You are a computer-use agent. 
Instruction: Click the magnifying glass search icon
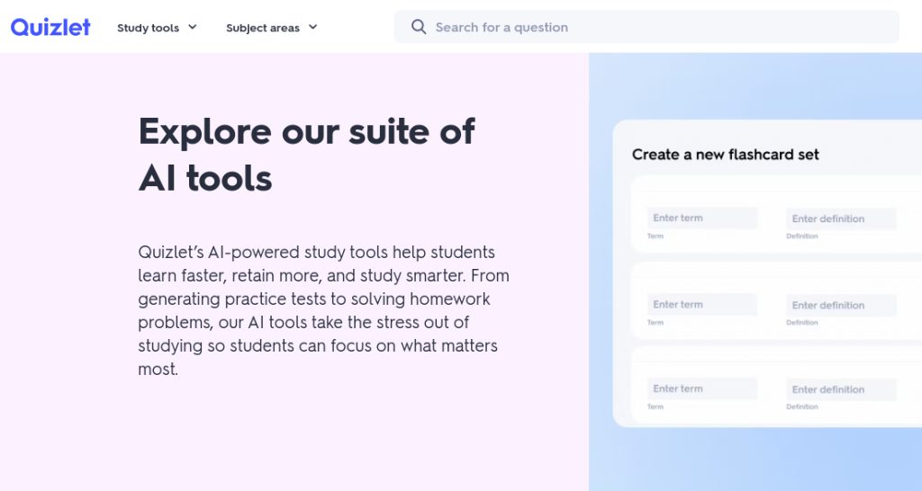(x=419, y=27)
